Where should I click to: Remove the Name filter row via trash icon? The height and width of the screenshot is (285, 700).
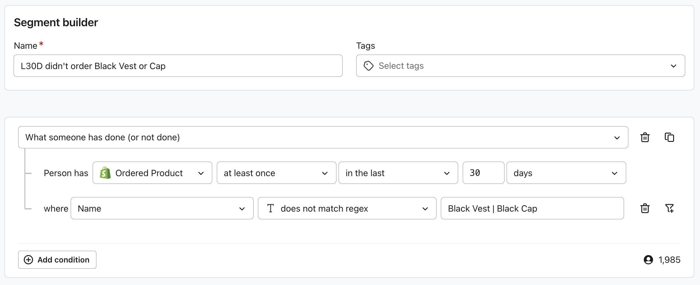[645, 209]
